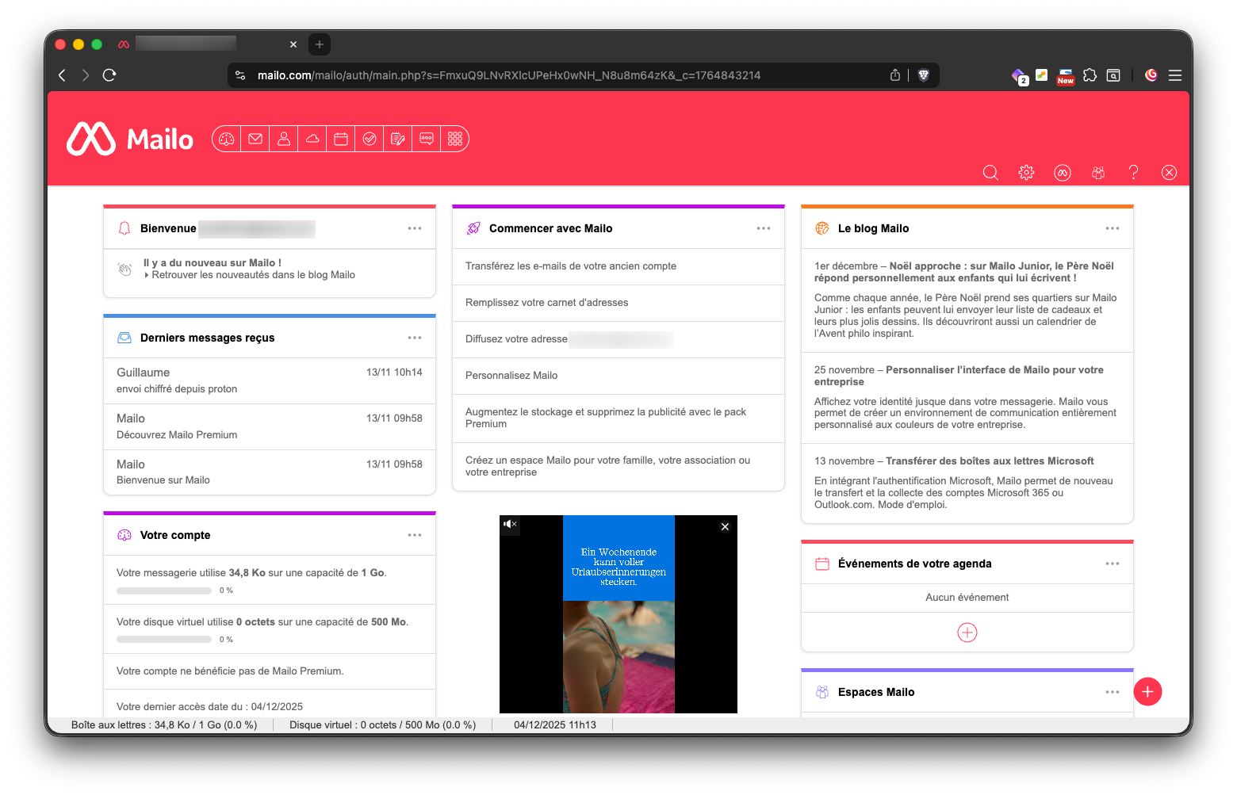Open the notes notepad icon
The image size is (1237, 795).
click(x=398, y=139)
